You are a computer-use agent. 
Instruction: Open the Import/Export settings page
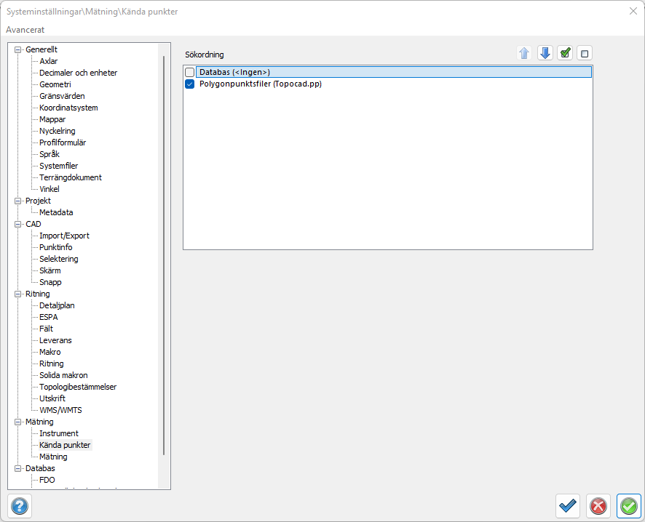pyautogui.click(x=64, y=236)
